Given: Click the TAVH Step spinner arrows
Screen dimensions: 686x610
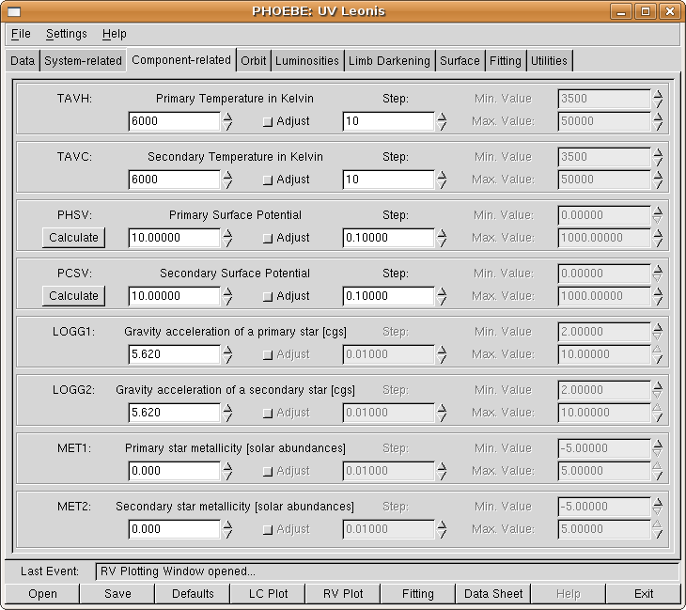Looking at the screenshot, I should pyautogui.click(x=442, y=121).
